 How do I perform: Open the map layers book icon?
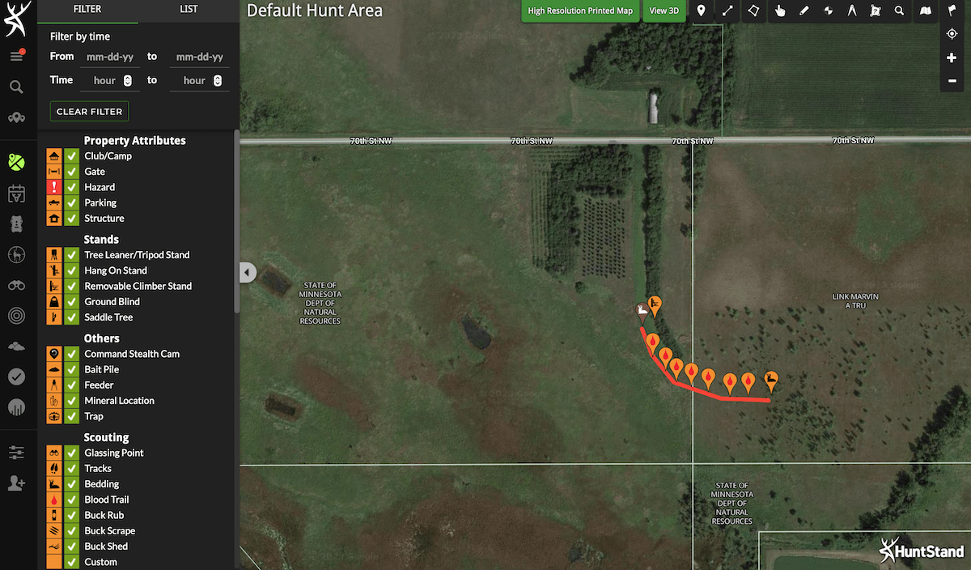point(926,11)
